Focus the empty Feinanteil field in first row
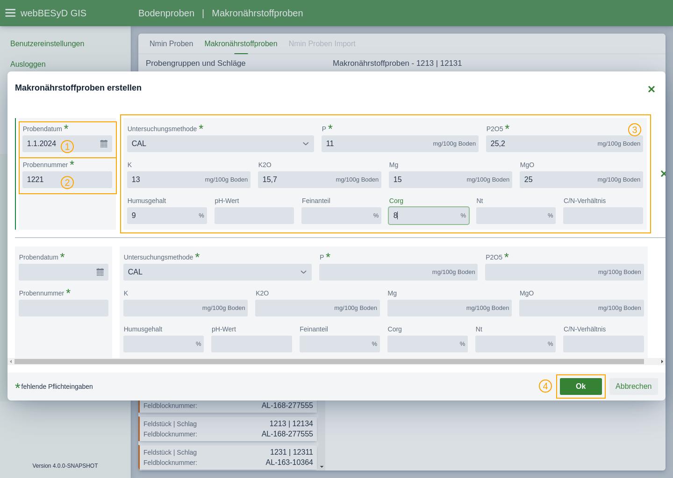The height and width of the screenshot is (478, 673). pyautogui.click(x=341, y=216)
